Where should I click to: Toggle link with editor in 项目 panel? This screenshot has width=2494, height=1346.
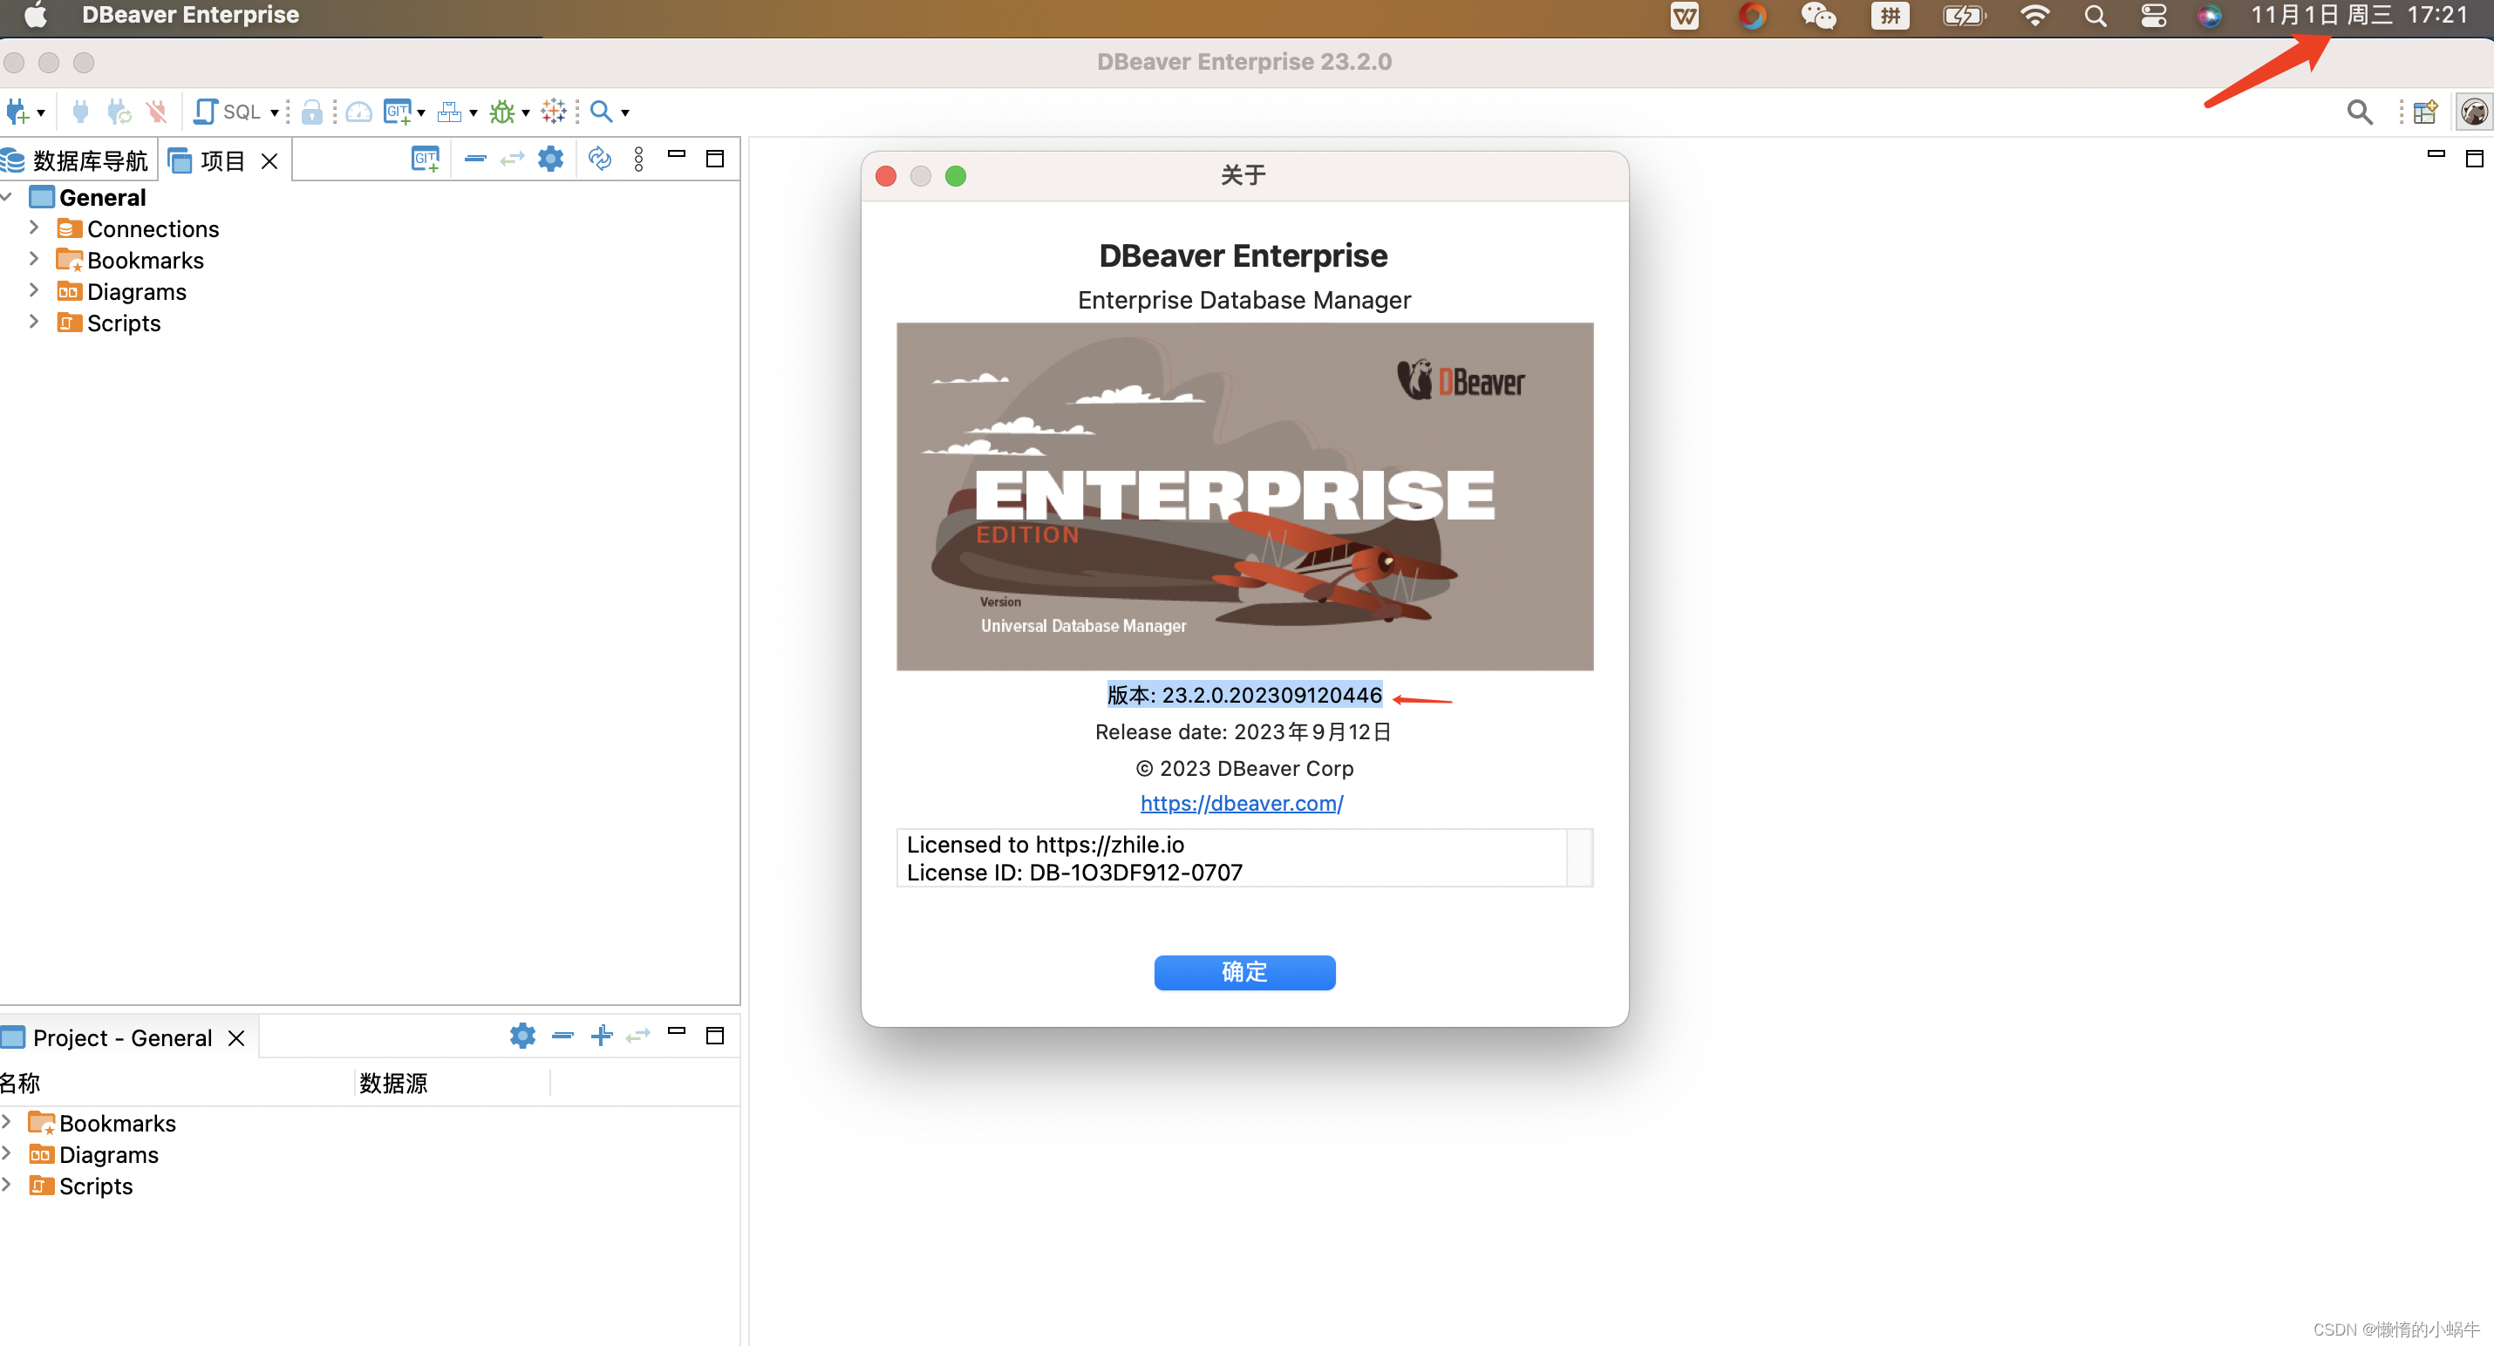pyautogui.click(x=512, y=159)
